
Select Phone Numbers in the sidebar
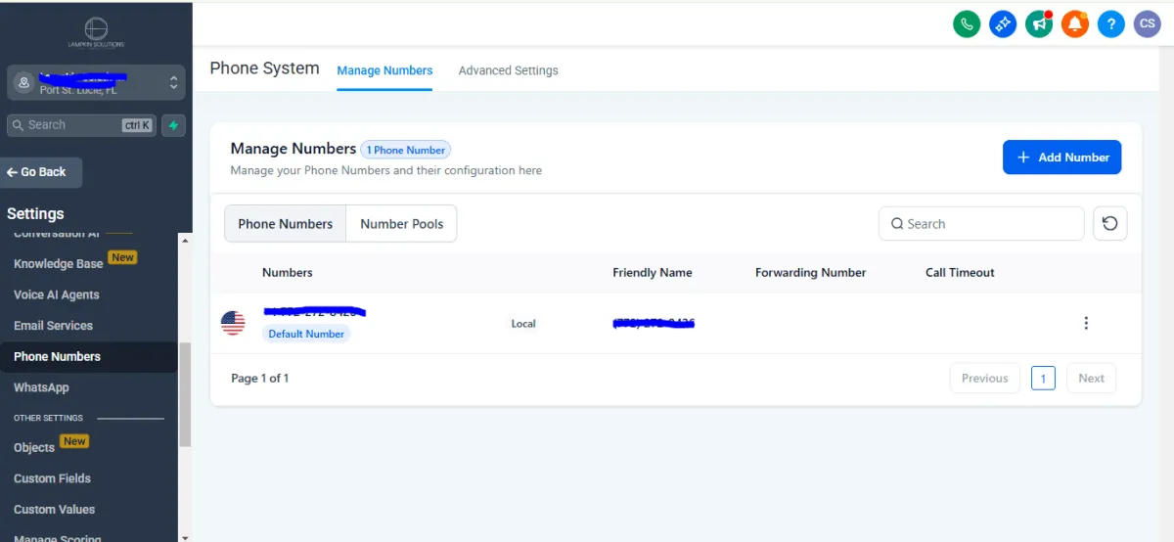89,357
